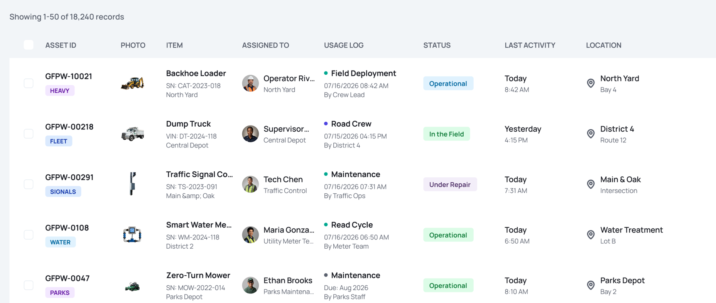Click the location pin for Main & Oak

pyautogui.click(x=591, y=184)
